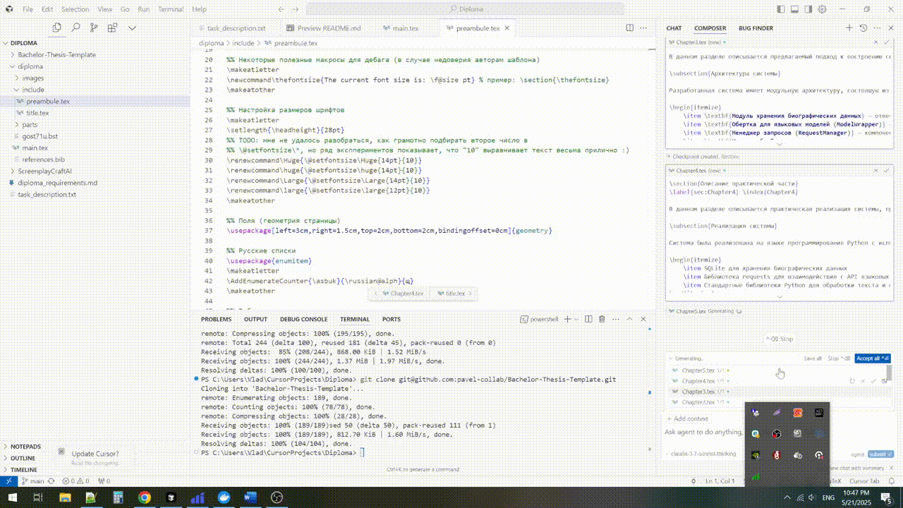The height and width of the screenshot is (508, 903).
Task: Open Chrome from the Windows taskbar
Action: pyautogui.click(x=144, y=497)
